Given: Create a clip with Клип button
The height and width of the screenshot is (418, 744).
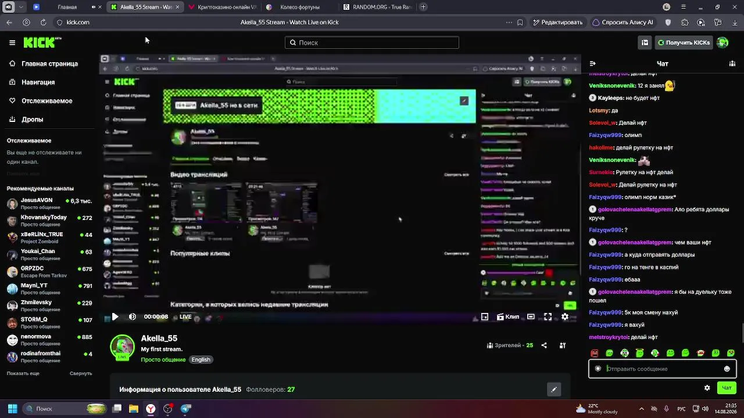Looking at the screenshot, I should [508, 317].
